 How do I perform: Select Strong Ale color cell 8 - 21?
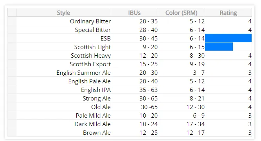point(181,98)
